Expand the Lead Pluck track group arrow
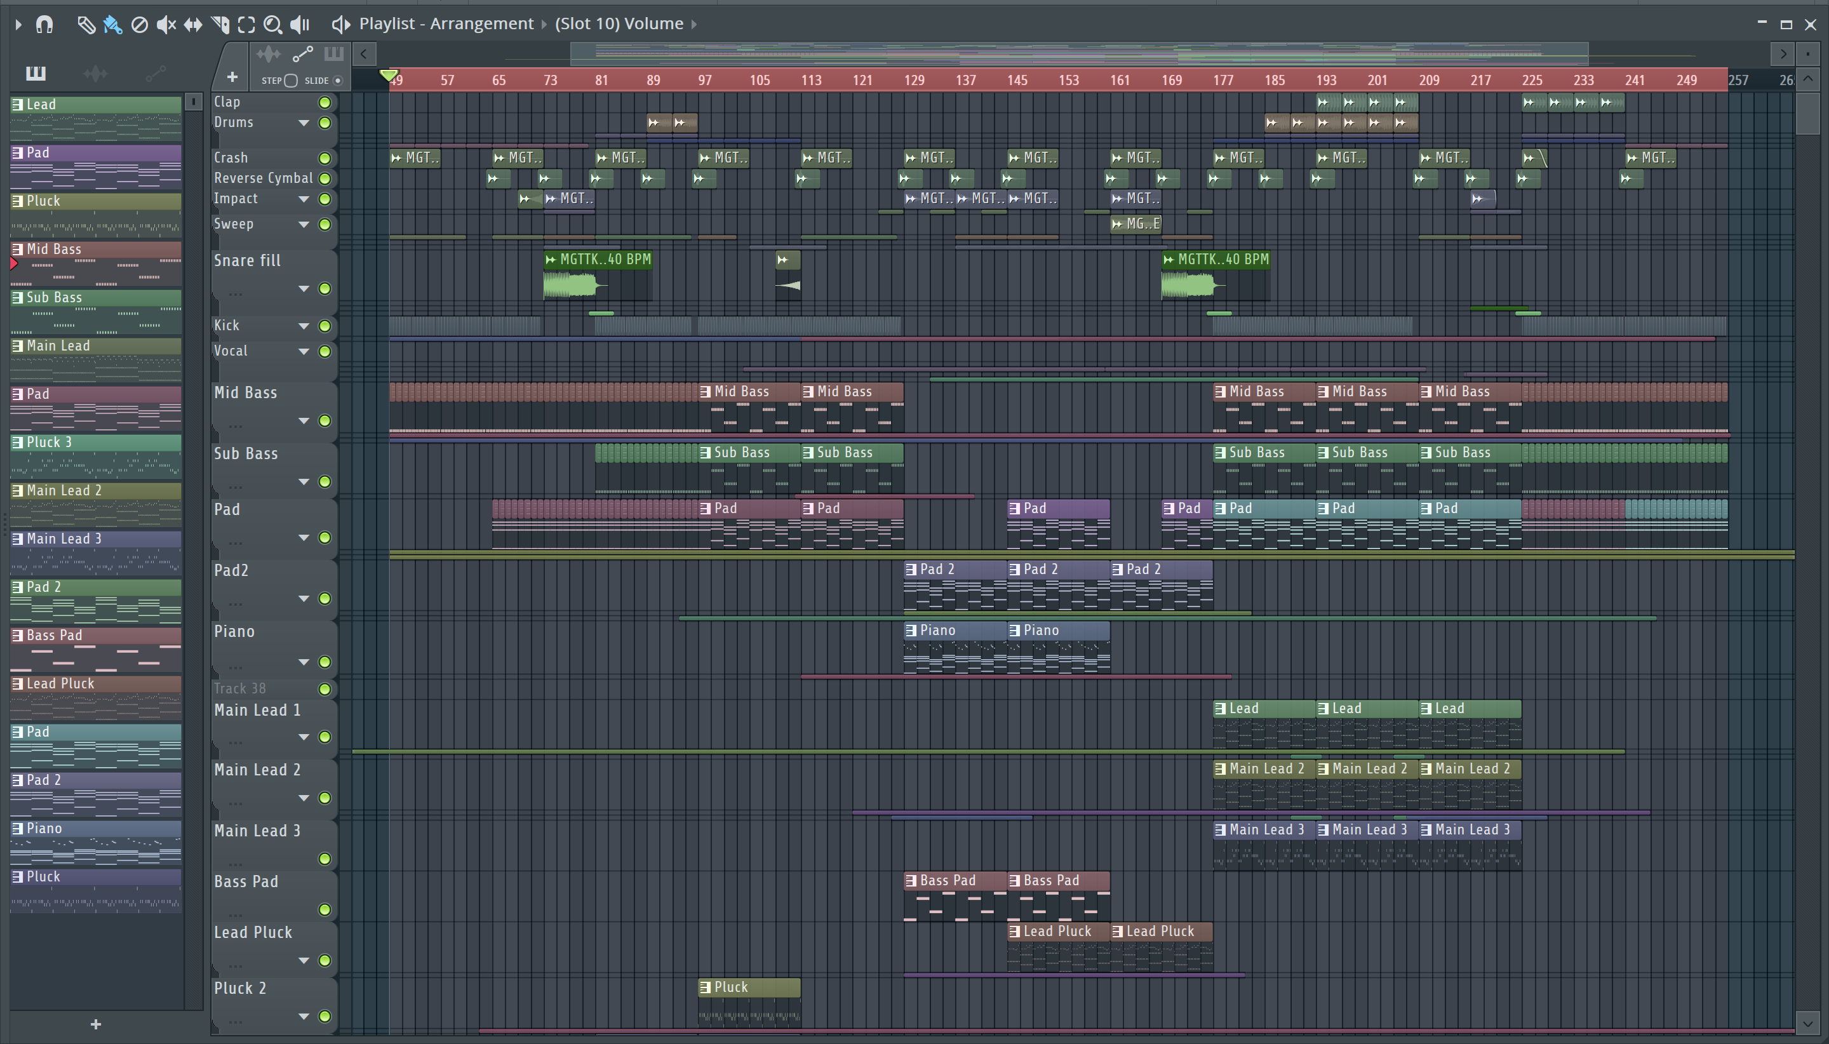This screenshot has height=1044, width=1829. (x=304, y=961)
